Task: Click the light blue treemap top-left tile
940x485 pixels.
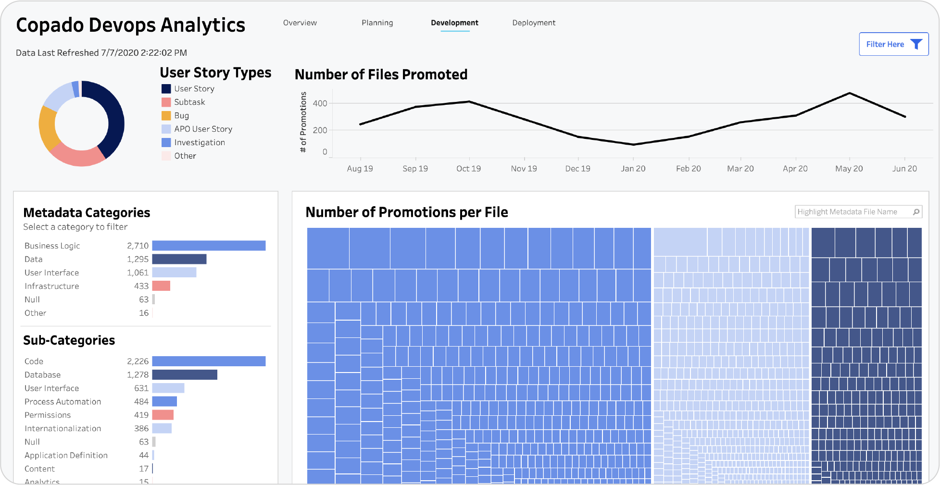Action: point(680,242)
